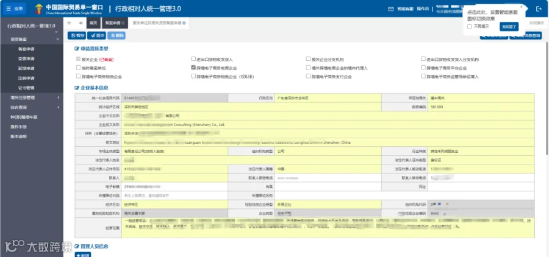This screenshot has height=257, width=549.
Task: Open the 检验检疫企业类型 field showing 外贸企业
Action: point(328,205)
